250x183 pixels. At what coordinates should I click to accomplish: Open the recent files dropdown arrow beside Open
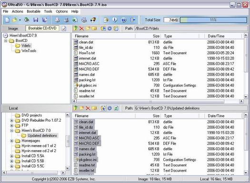point(20,20)
